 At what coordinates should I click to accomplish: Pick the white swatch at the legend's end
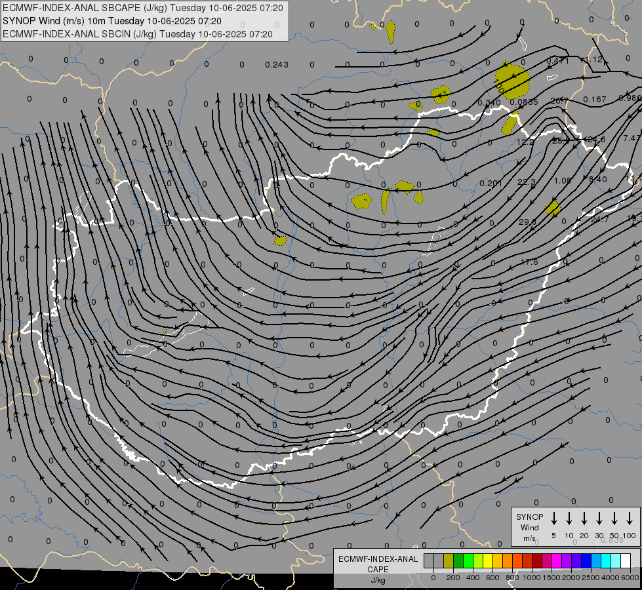tap(626, 561)
